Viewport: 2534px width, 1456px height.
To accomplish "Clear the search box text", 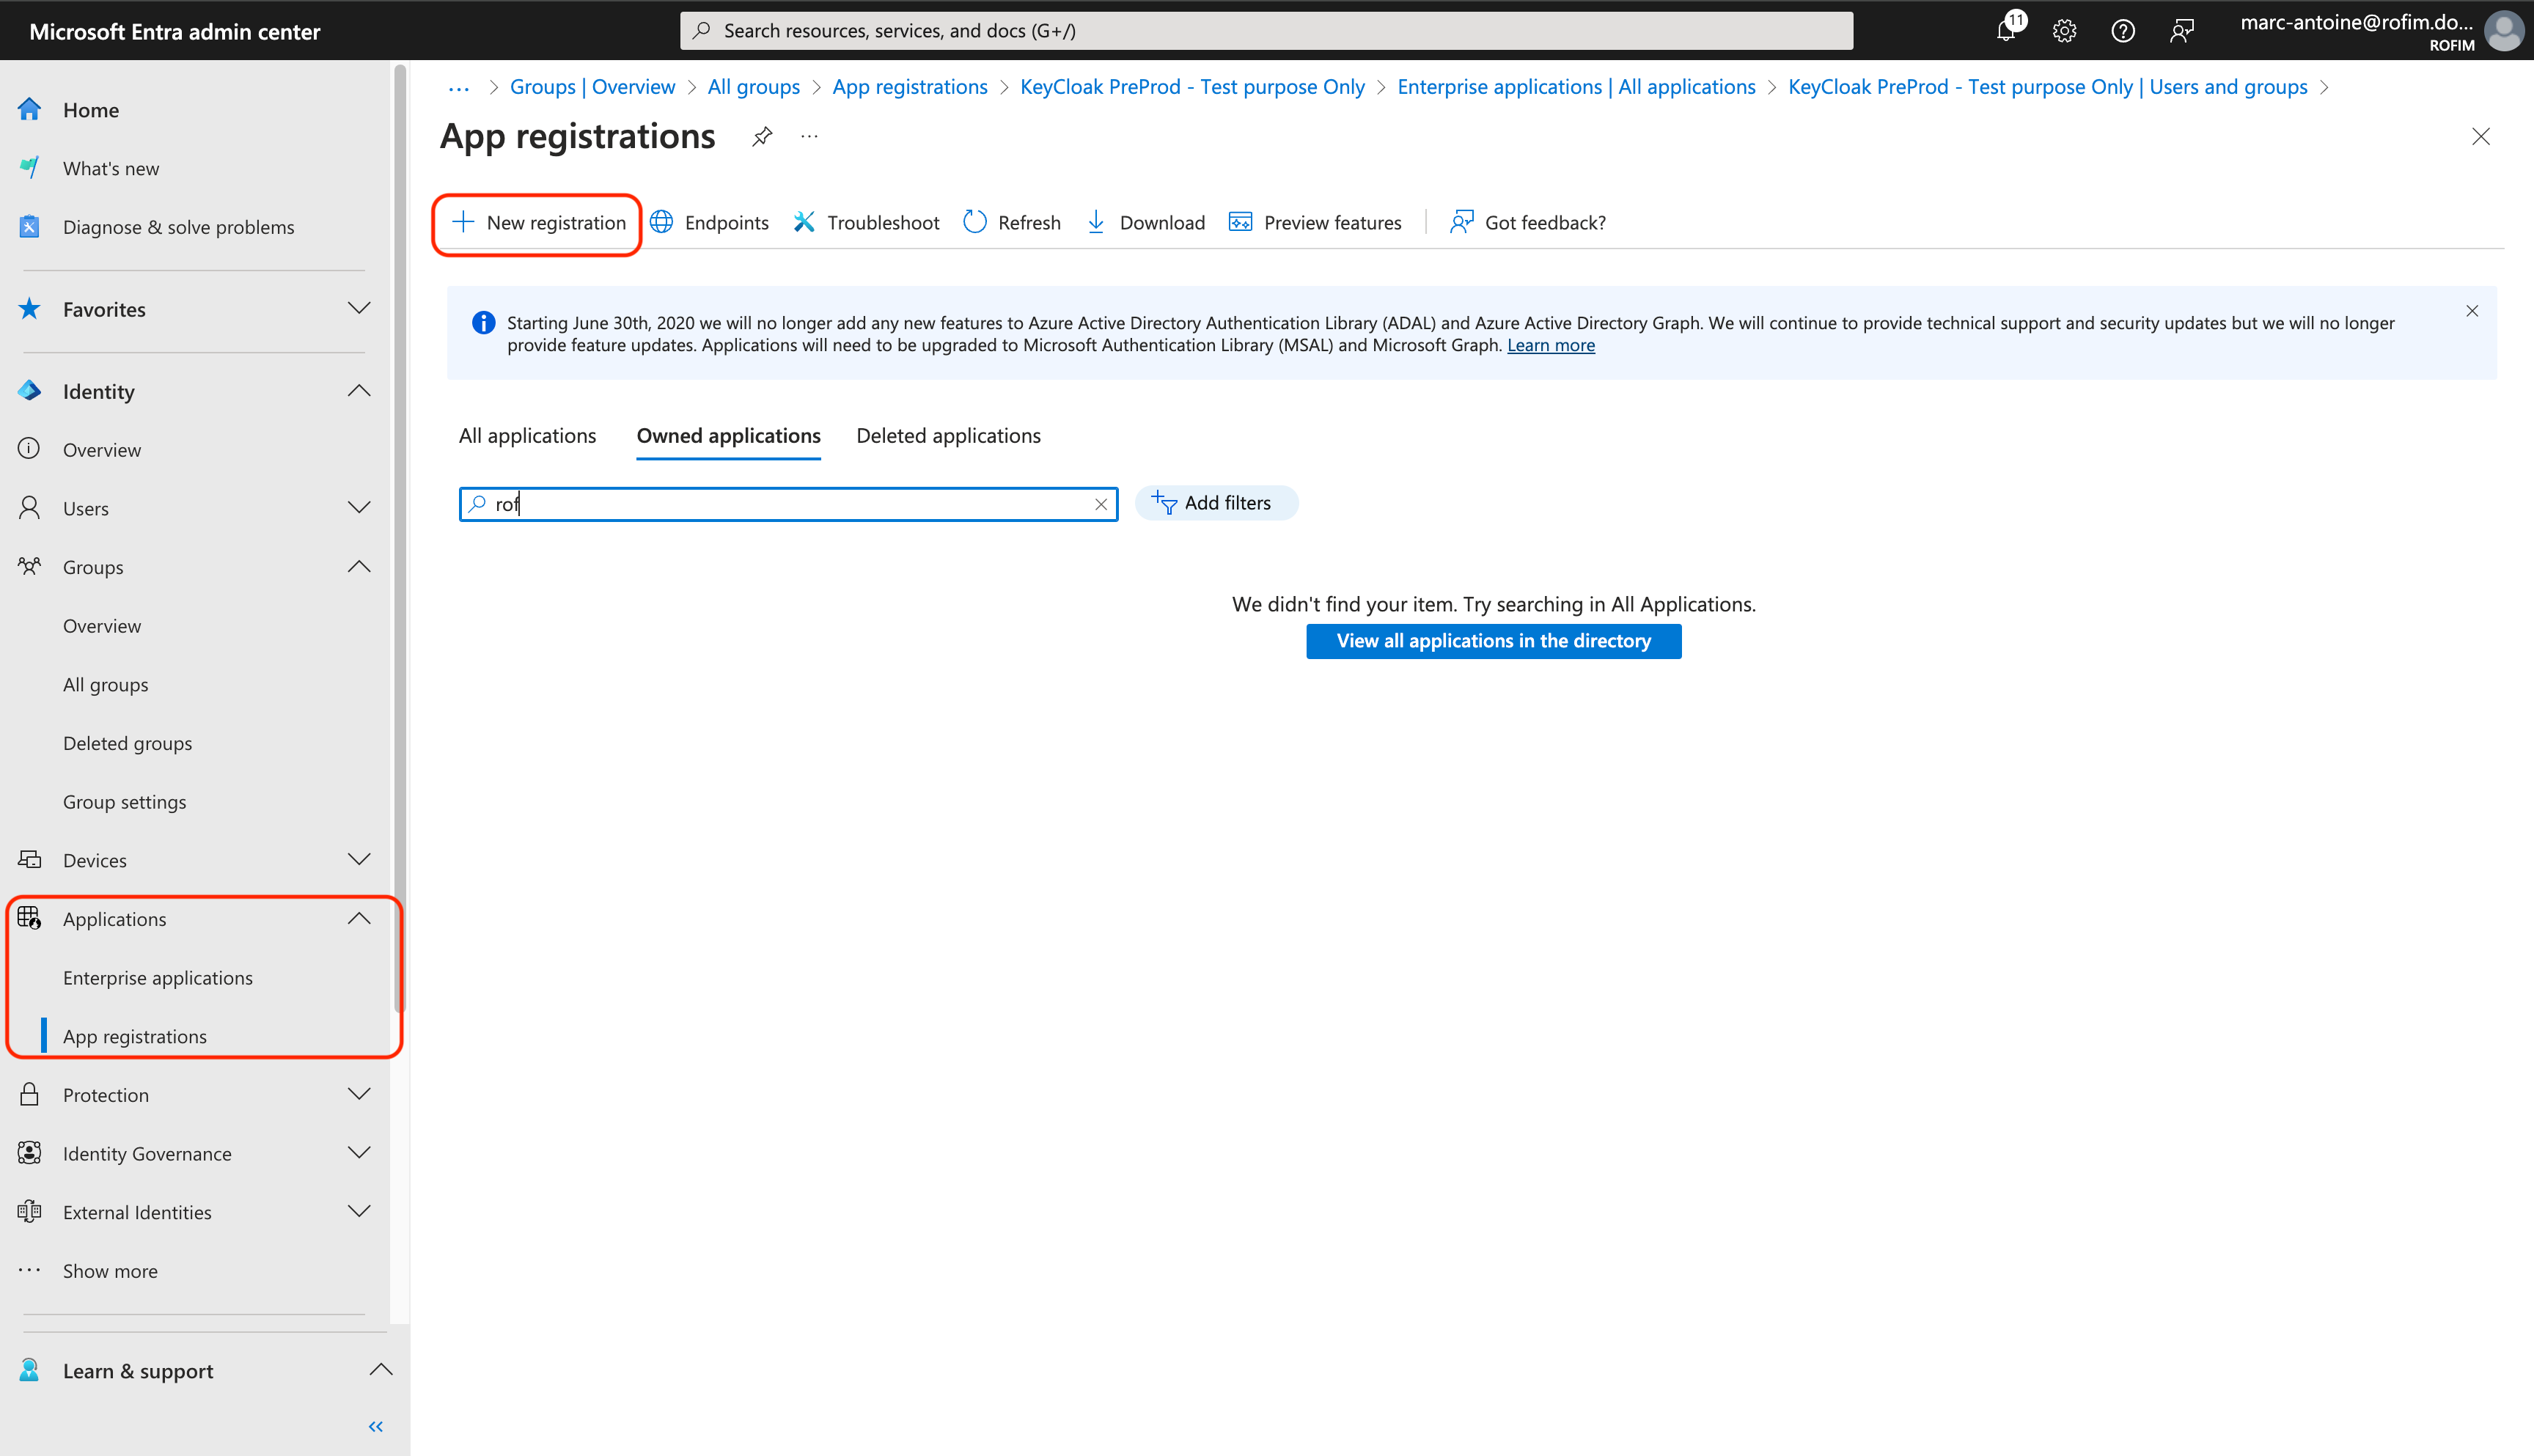I will (x=1101, y=504).
